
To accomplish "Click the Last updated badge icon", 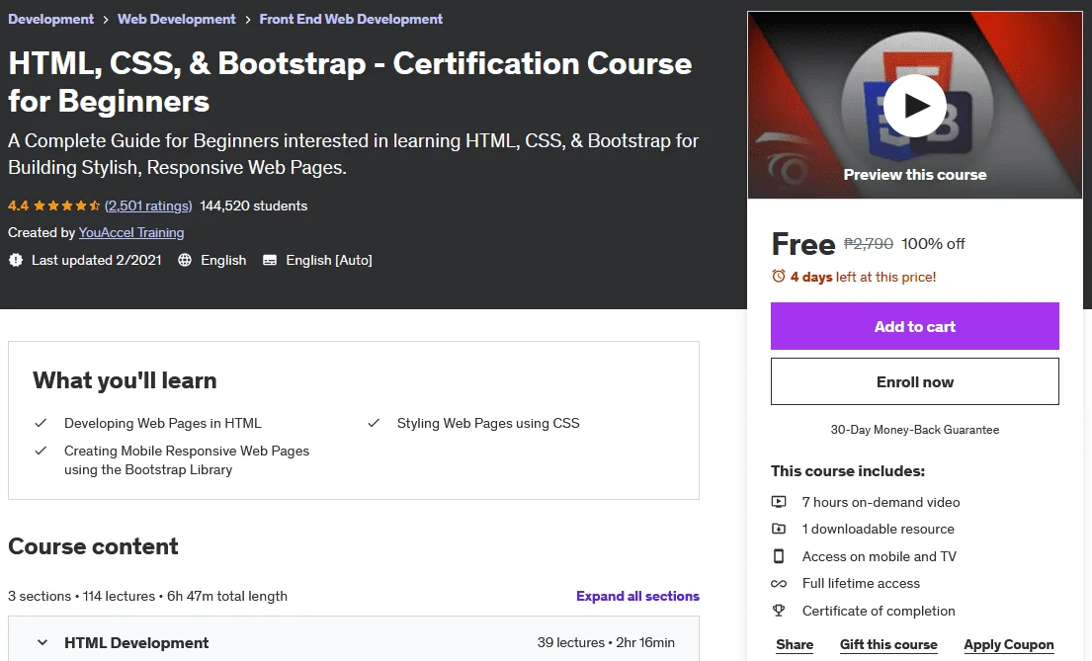I will pyautogui.click(x=16, y=260).
